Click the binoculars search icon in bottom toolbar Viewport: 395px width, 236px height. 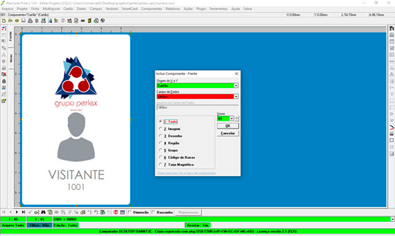tap(43, 213)
